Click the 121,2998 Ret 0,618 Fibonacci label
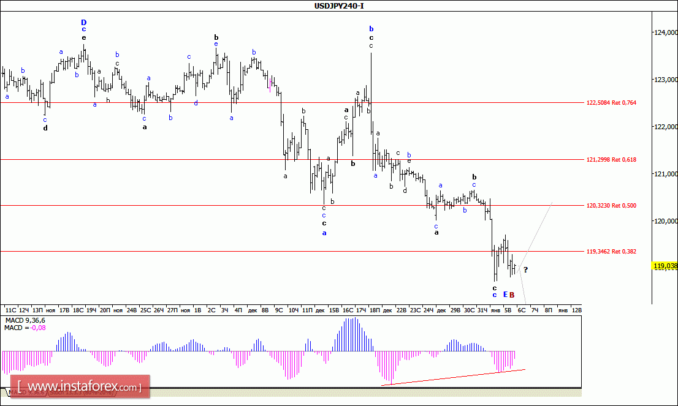This screenshot has height=406, width=678. point(611,160)
